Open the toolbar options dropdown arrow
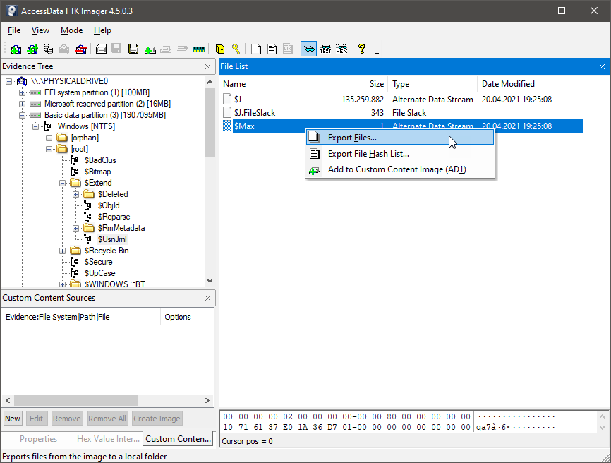611x463 pixels. [x=377, y=54]
